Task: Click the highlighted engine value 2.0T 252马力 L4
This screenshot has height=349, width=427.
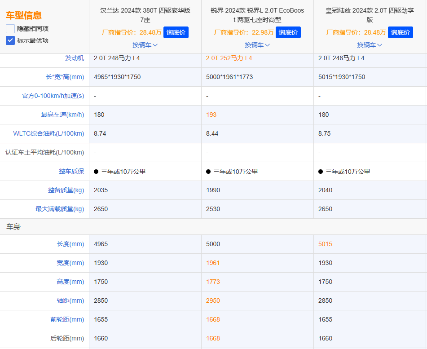Action: pos(229,58)
